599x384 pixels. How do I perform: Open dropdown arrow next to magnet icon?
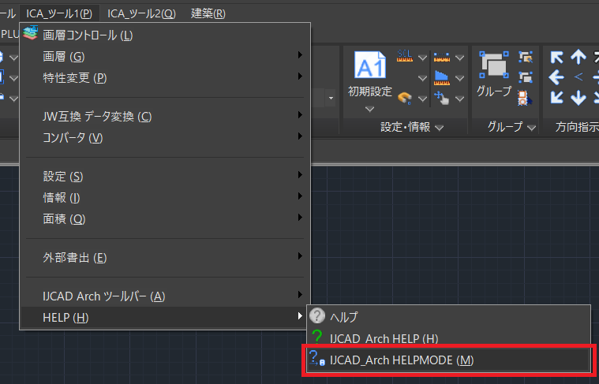(422, 99)
